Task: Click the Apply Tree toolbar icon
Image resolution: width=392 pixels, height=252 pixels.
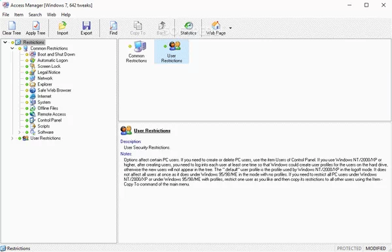Action: point(36,25)
